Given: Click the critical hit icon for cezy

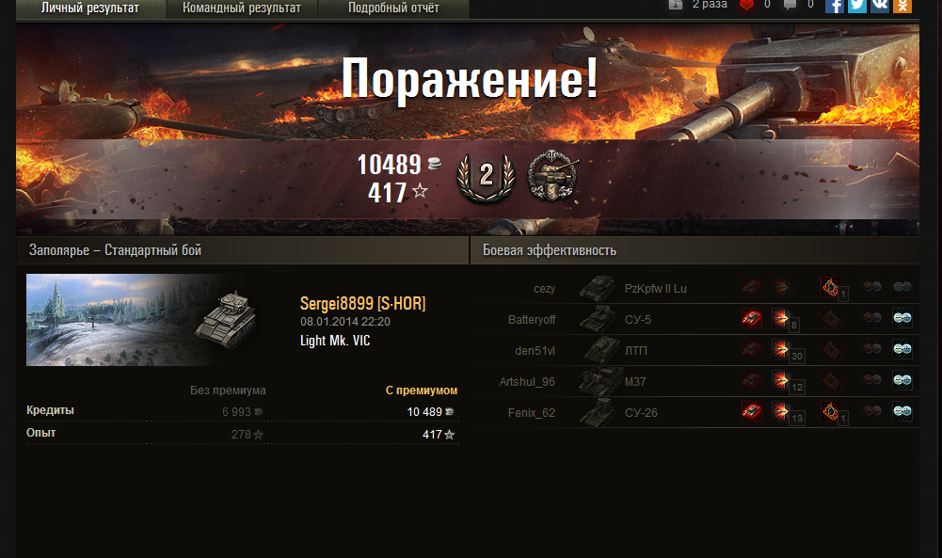Looking at the screenshot, I should point(830,287).
